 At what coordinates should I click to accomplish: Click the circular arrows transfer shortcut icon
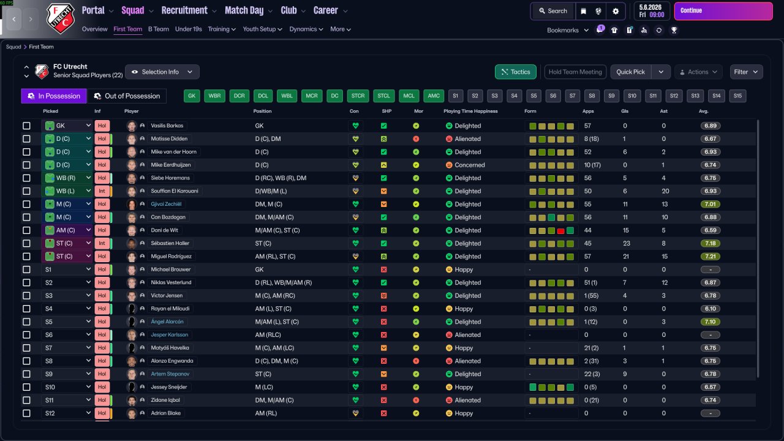[x=659, y=30]
